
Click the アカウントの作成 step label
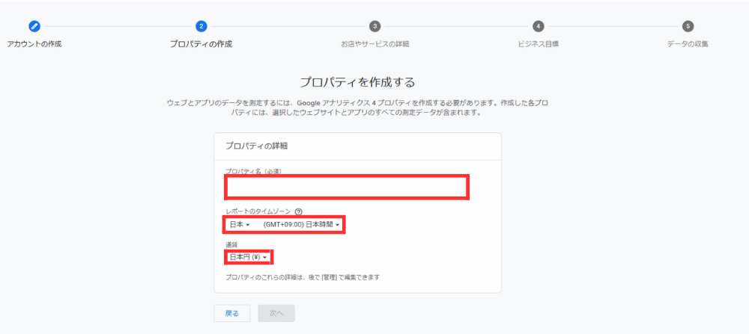(x=34, y=44)
